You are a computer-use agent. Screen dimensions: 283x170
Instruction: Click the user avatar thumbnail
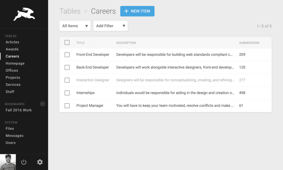point(7,162)
